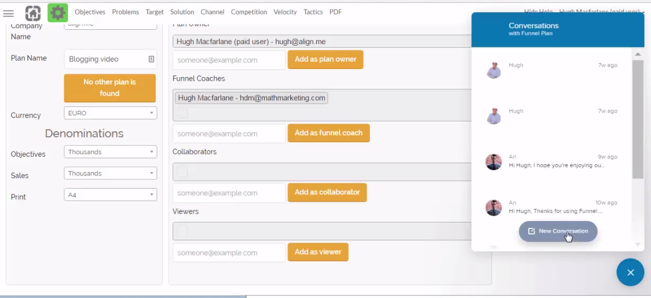This screenshot has width=651, height=298.
Task: Start a New Conversation
Action: point(558,231)
